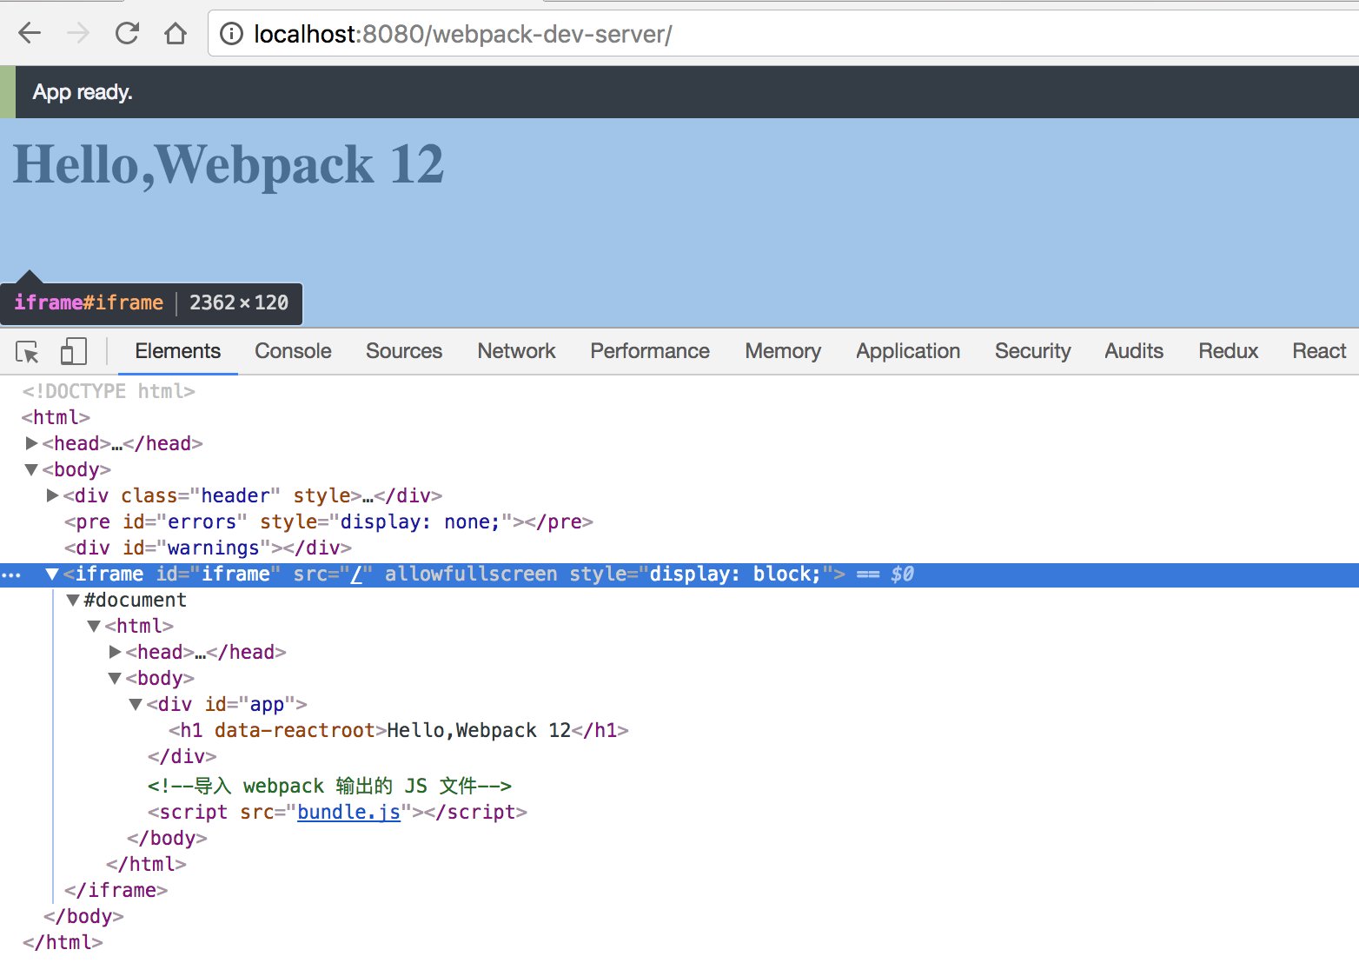Click the ellipsis beside selected iframe row
The height and width of the screenshot is (963, 1359).
[11, 575]
